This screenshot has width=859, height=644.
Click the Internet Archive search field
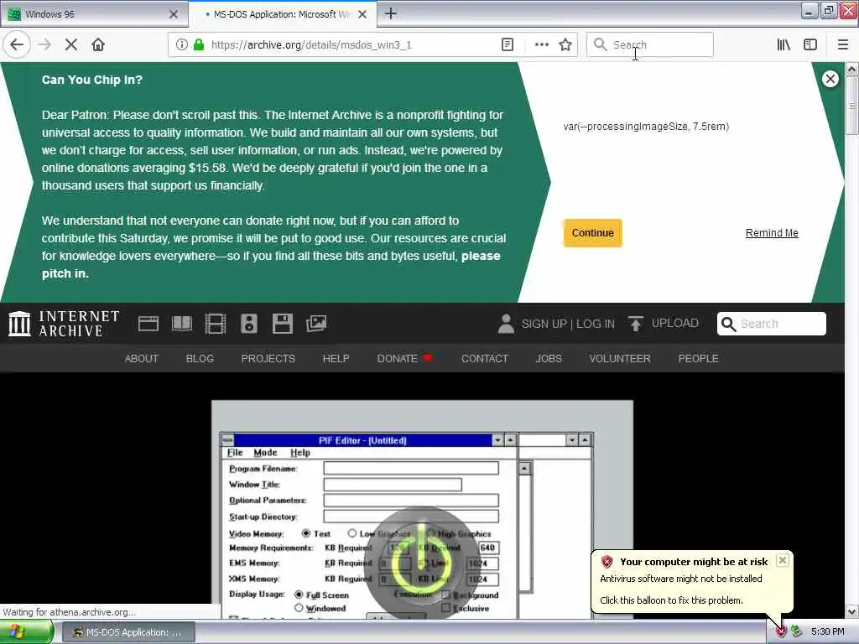[772, 324]
